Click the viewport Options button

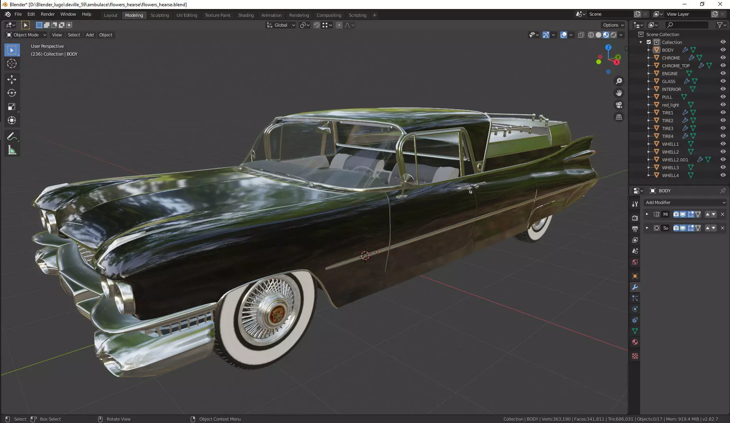613,25
